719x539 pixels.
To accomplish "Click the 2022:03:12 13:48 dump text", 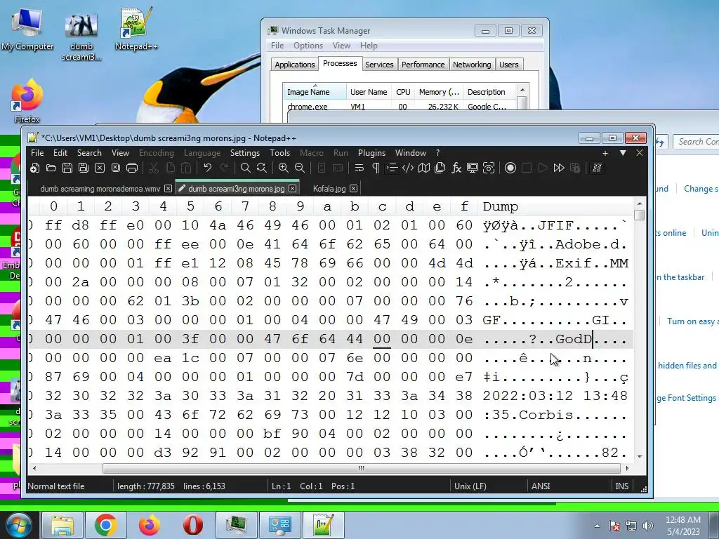I will (555, 396).
